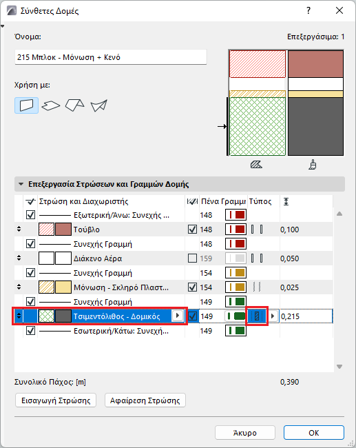Click the line visibility column header icon

tap(30, 202)
